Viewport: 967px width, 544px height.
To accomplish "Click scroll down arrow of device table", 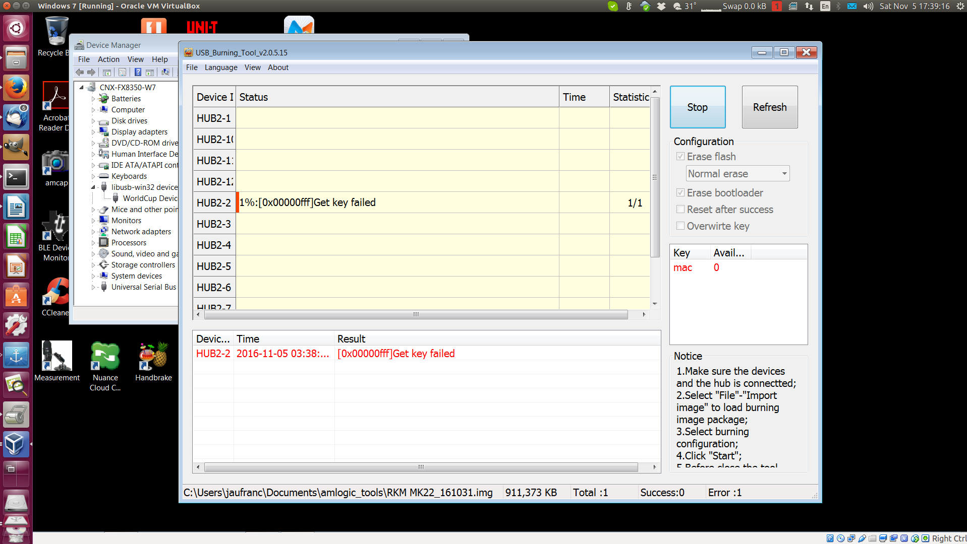I will tap(655, 304).
